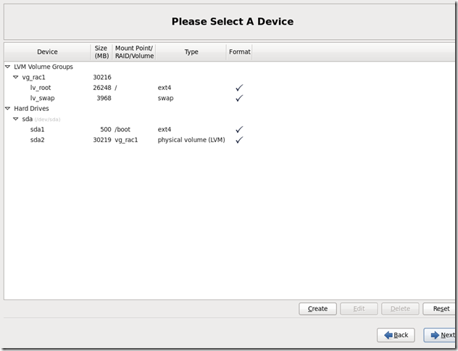458x351 pixels.
Task: Click the Mount Point/RAID/Volume column header
Action: point(134,52)
